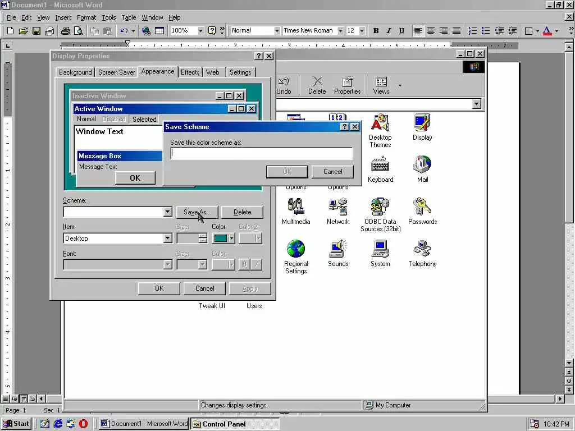Apply numbered list in Word
The height and width of the screenshot is (431, 575).
click(x=473, y=31)
